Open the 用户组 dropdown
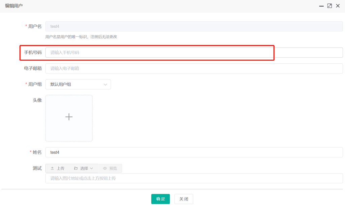 coord(78,84)
